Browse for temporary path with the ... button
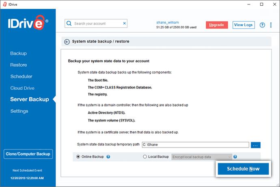 pos(256,145)
